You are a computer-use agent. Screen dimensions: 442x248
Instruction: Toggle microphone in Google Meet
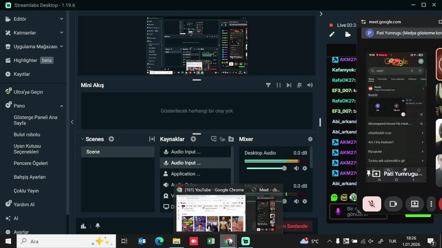[372, 204]
